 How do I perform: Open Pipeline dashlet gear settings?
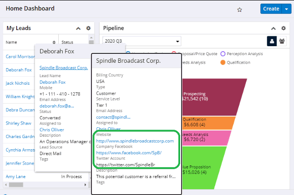[x=284, y=28]
